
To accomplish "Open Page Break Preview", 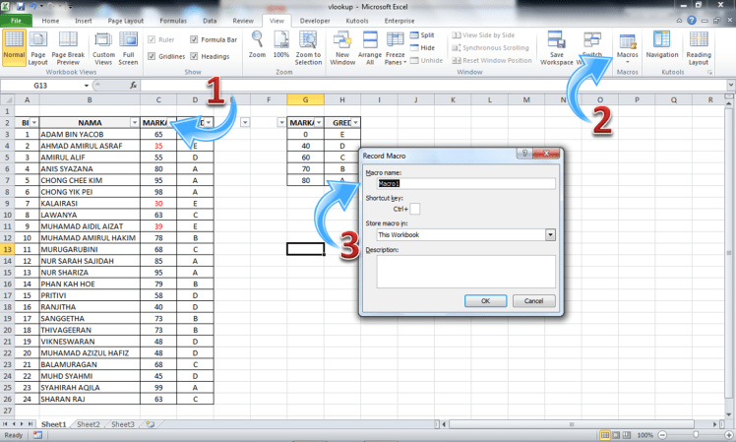I will pyautogui.click(x=68, y=44).
